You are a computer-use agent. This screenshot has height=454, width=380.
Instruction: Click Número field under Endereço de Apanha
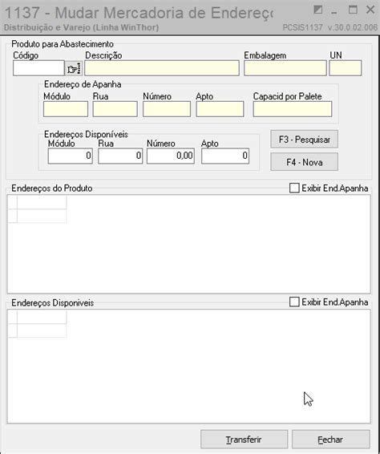click(167, 109)
